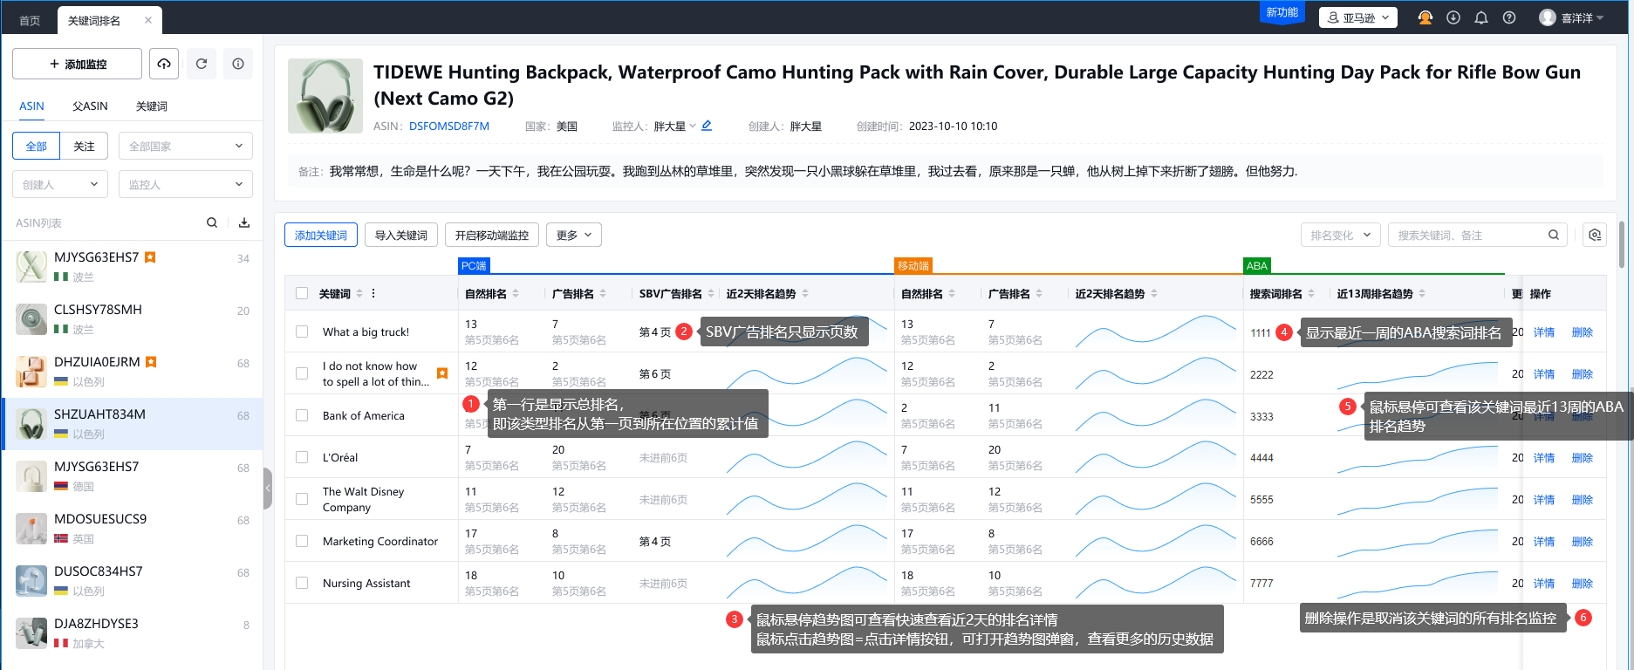This screenshot has height=670, width=1634.
Task: Select the 关注 filter toggle
Action: tap(84, 146)
